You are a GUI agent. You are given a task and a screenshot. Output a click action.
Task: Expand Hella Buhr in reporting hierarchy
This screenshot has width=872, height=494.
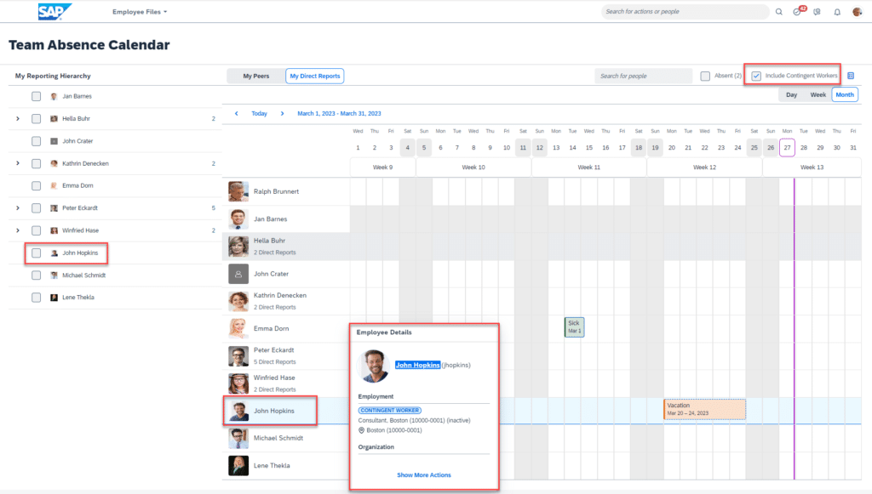coord(18,119)
